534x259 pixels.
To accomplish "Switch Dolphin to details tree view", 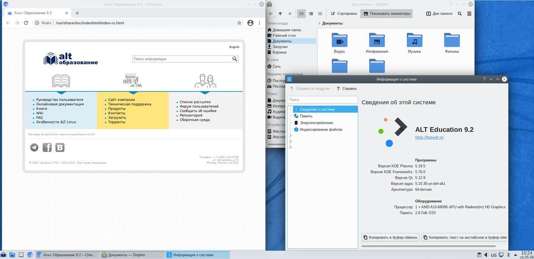I will [x=320, y=14].
